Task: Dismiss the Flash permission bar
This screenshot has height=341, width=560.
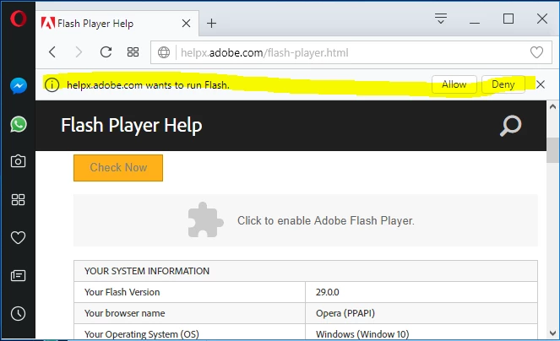Action: [541, 84]
